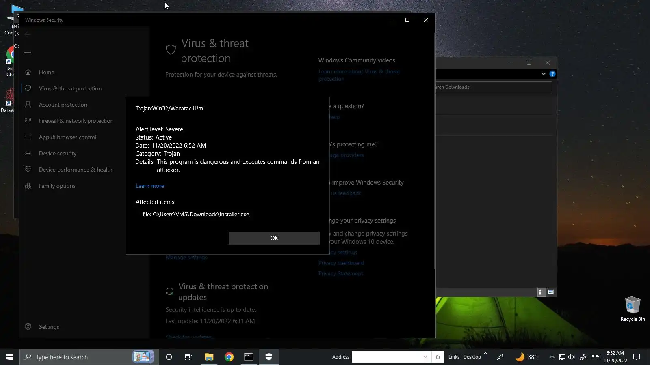Click the shield icon beside the page heading
650x365 pixels.
tap(171, 50)
